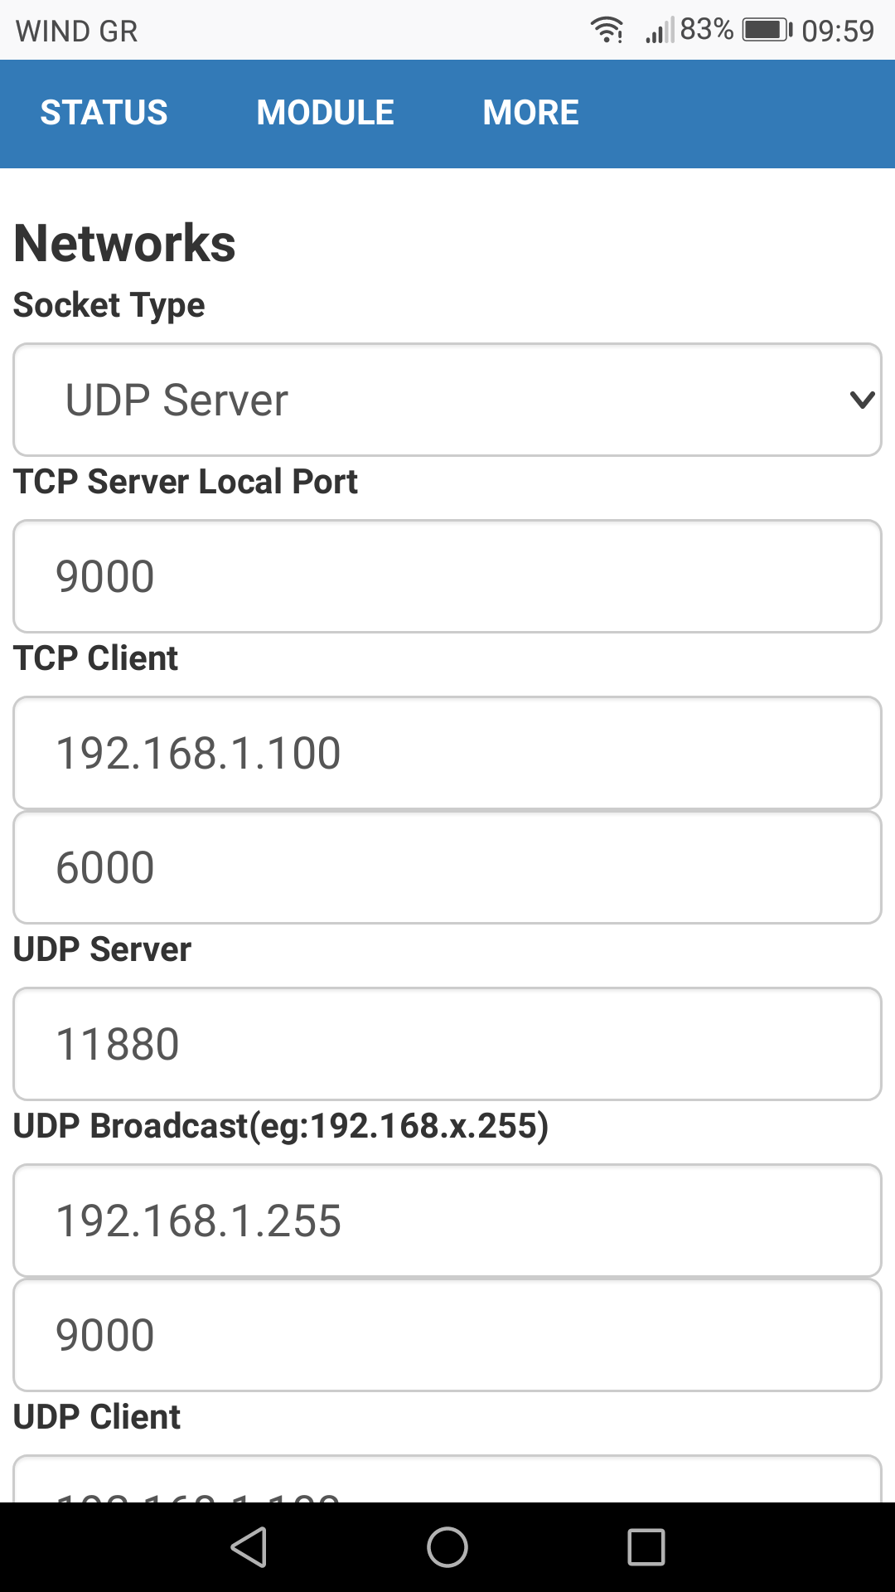
Task: Open the STATUS tab
Action: click(104, 113)
